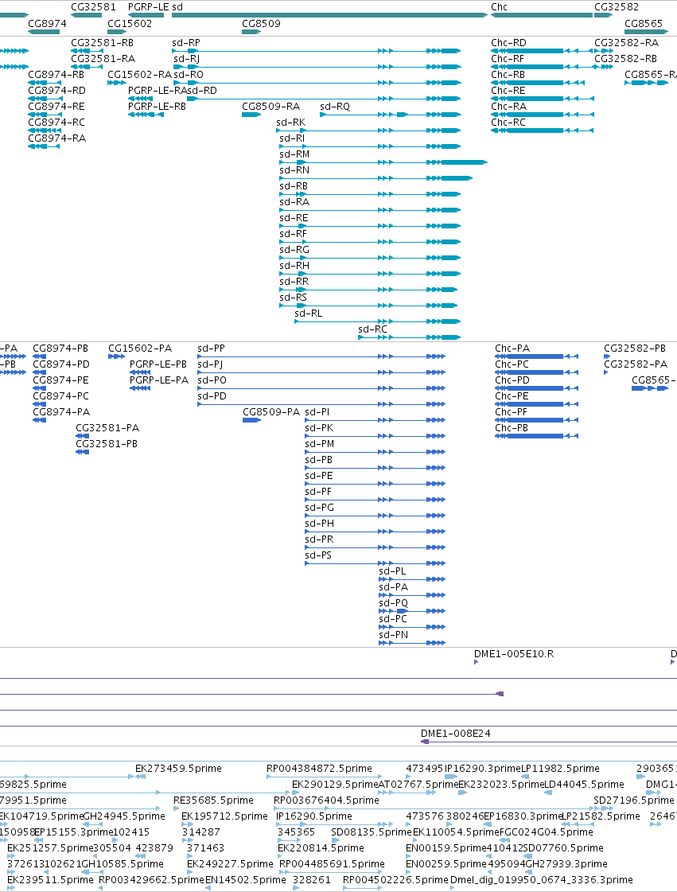The width and height of the screenshot is (677, 892).
Task: Select transcript sd-RN
Action: click(x=376, y=178)
